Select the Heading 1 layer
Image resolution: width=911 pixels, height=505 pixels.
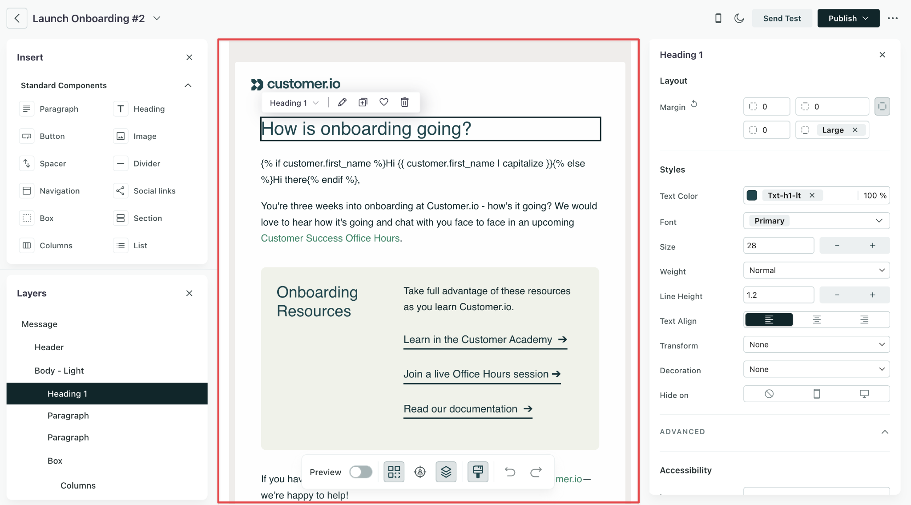(107, 394)
